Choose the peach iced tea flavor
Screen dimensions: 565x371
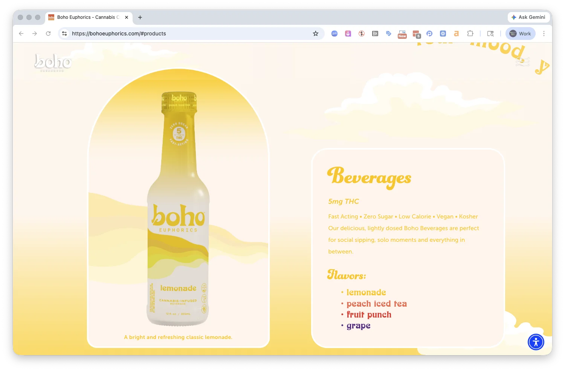(x=376, y=304)
